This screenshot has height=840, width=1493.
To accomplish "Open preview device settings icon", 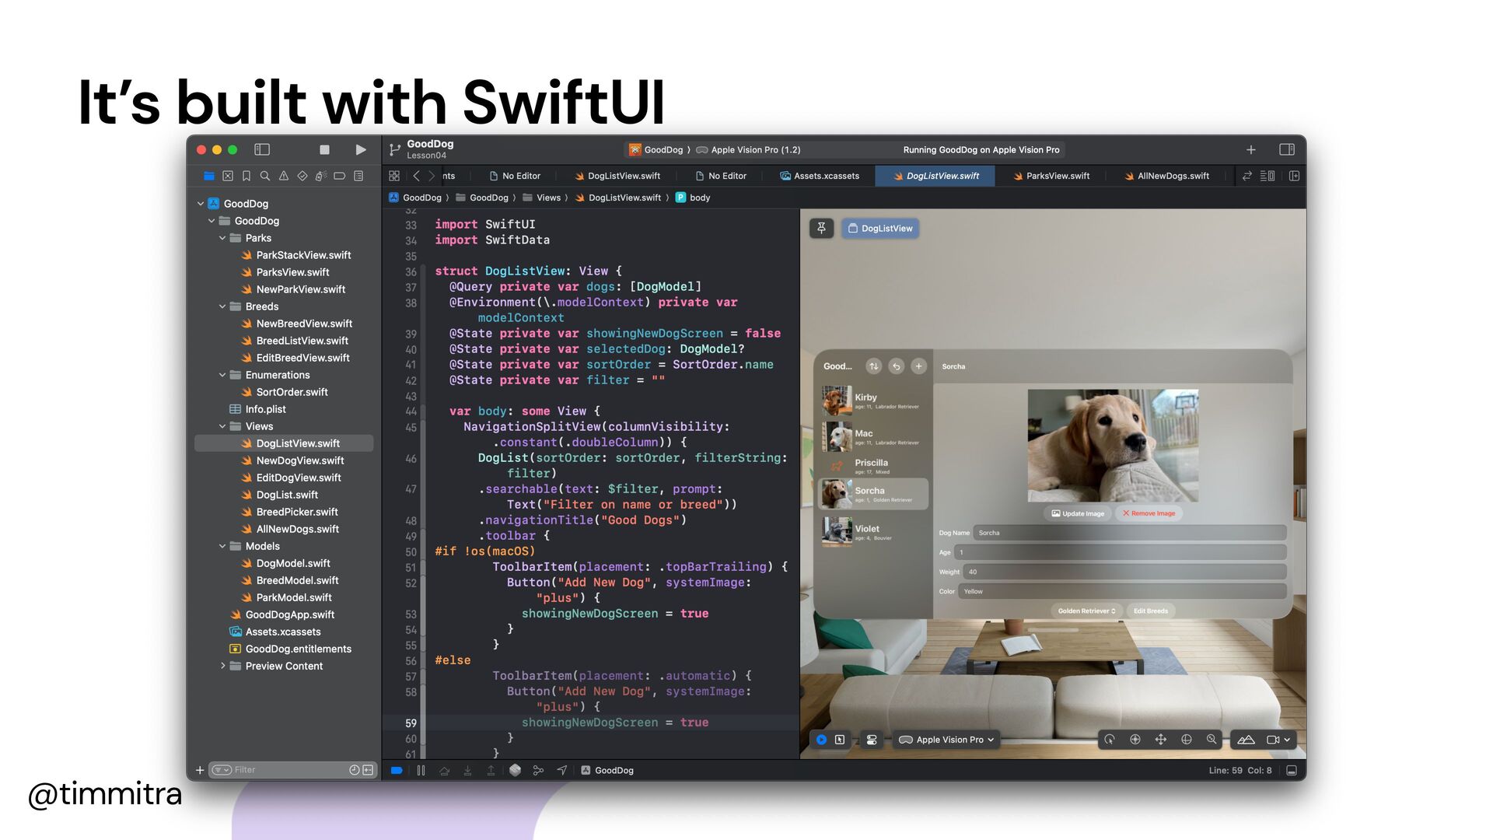I will click(x=872, y=740).
